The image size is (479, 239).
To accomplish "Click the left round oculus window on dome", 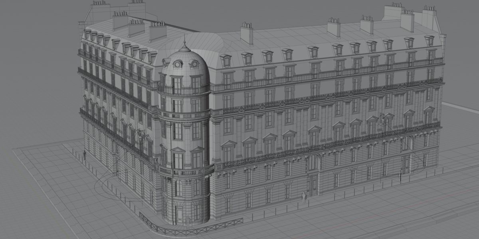I will [178, 64].
